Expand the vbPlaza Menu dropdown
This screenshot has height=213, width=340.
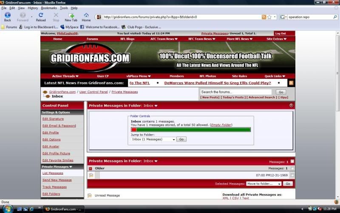139,76
